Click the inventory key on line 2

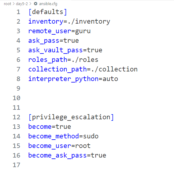46,22
